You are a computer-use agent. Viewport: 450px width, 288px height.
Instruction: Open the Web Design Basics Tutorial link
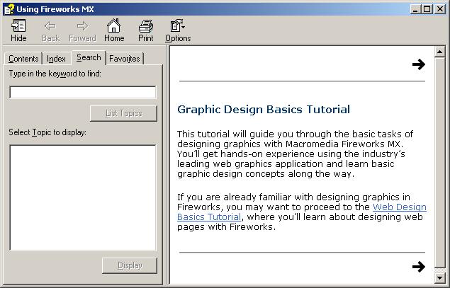point(301,212)
